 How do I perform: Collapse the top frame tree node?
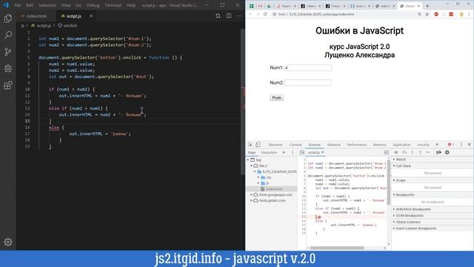pyautogui.click(x=248, y=160)
